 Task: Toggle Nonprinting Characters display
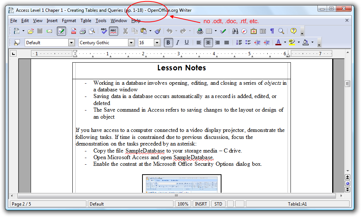tap(272, 31)
